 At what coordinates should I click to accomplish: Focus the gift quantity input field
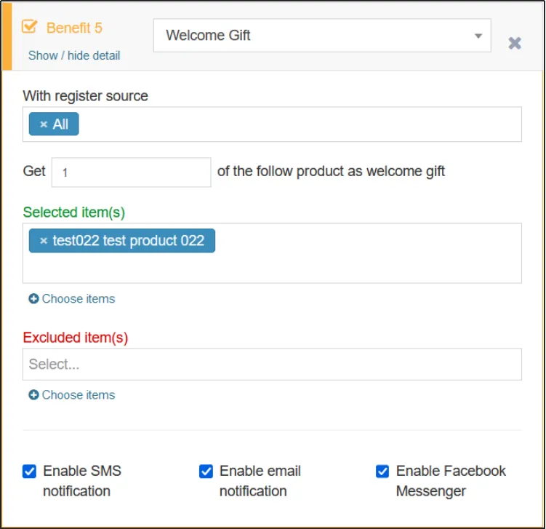(x=132, y=172)
